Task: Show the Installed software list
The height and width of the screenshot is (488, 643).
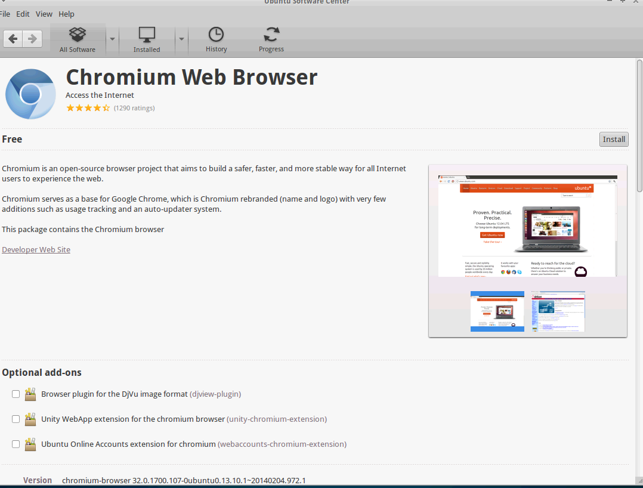Action: 147,40
